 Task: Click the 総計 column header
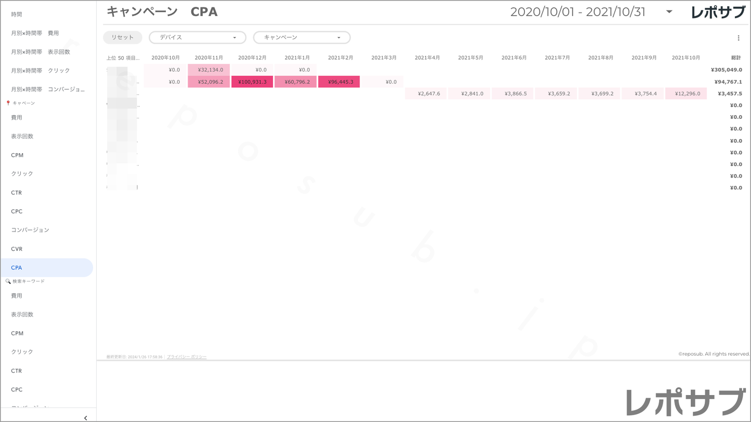point(735,58)
